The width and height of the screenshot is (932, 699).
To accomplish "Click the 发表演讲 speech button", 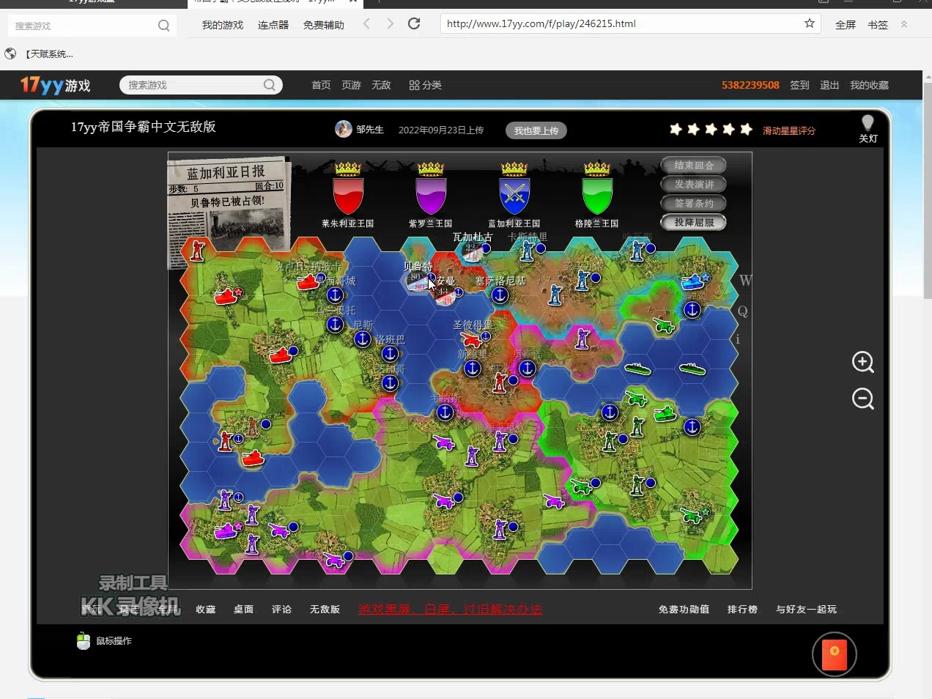I will 693,185.
